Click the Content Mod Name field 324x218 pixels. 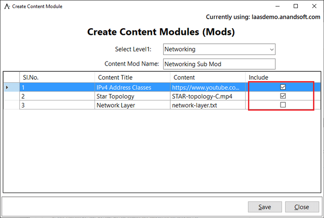click(219, 64)
